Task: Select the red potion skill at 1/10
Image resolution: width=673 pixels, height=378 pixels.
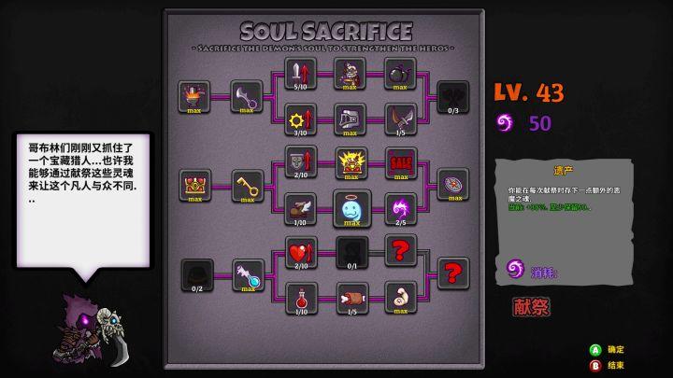Action: tap(301, 299)
